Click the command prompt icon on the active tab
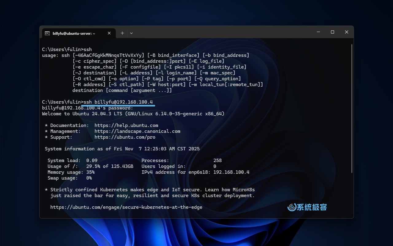The height and width of the screenshot is (246, 393). coord(47,33)
